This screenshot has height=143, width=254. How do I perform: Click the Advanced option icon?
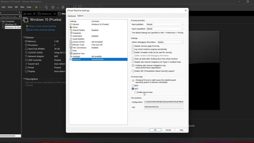pyautogui.click(x=71, y=59)
